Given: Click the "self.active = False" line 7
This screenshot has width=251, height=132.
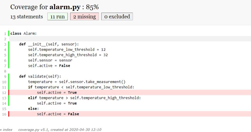Looking at the screenshot, I should point(49,65).
